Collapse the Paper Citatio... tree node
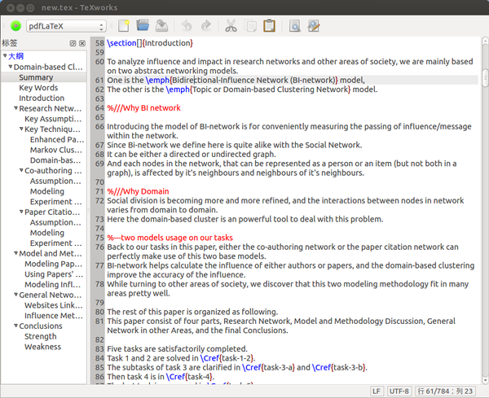Screen dimensions: 489x398 coord(21,212)
